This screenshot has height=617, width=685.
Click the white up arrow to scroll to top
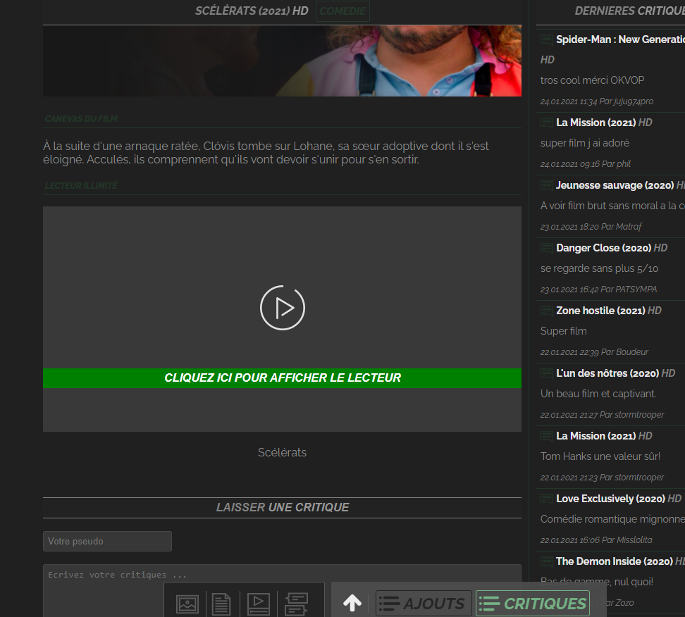(352, 603)
